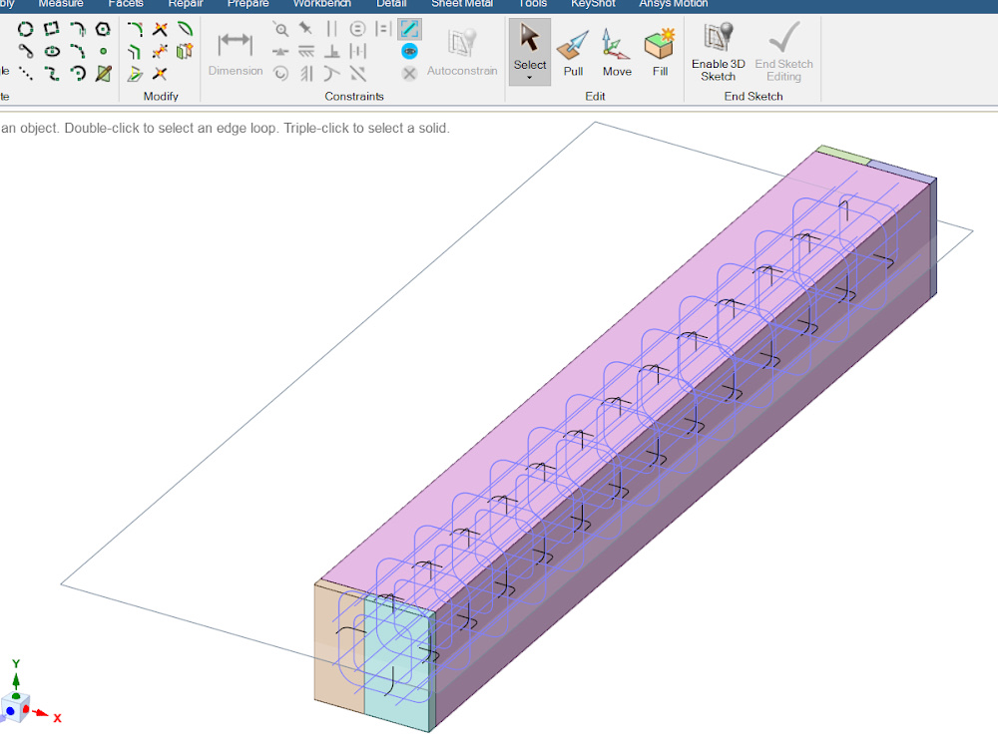
Task: Select the dotted Construction Line tool
Action: tap(26, 74)
